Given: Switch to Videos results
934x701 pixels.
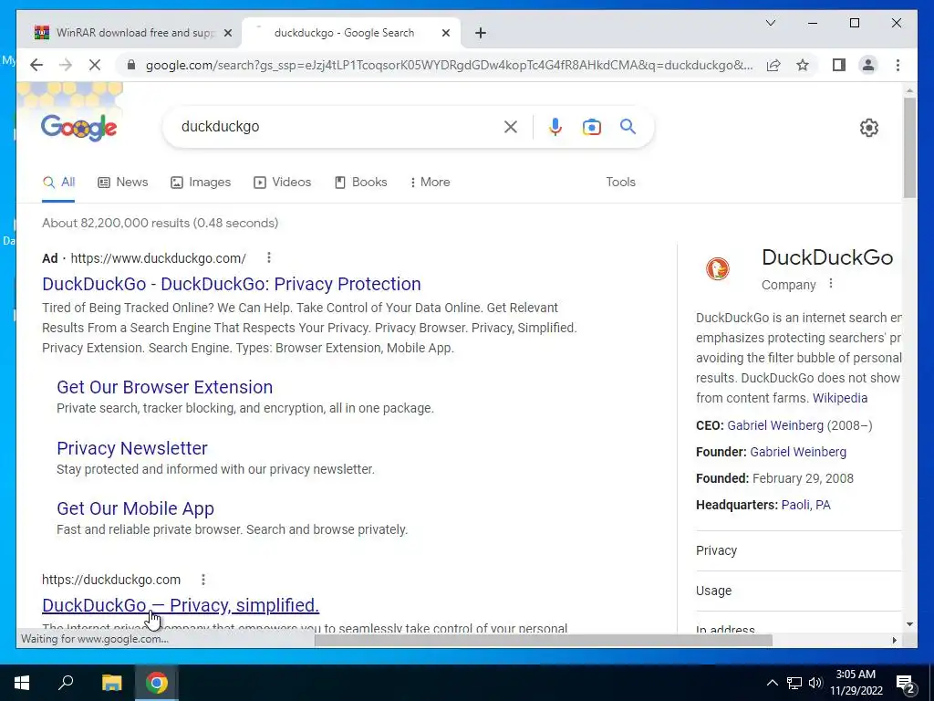Looking at the screenshot, I should click(283, 183).
